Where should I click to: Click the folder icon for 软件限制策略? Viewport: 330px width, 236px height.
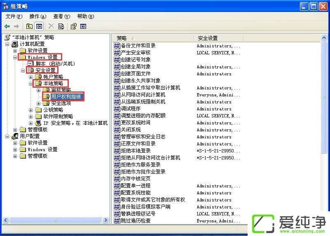click(38, 116)
